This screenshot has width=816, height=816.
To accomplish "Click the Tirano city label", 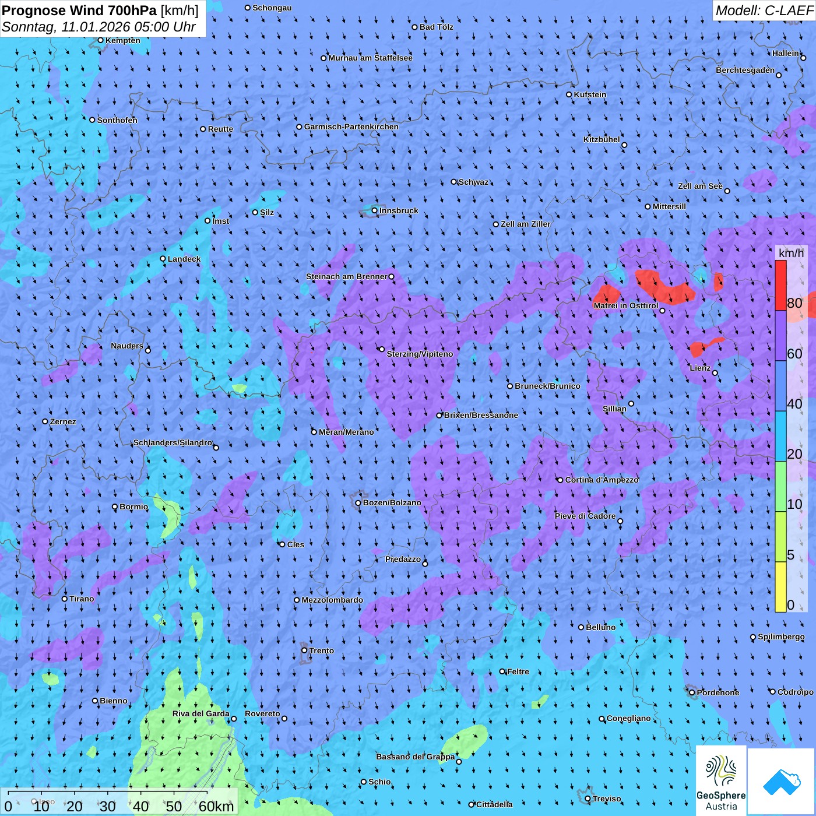I will 82,599.
